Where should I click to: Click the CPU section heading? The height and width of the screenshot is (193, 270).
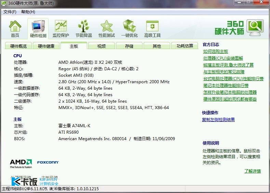pos(17,56)
